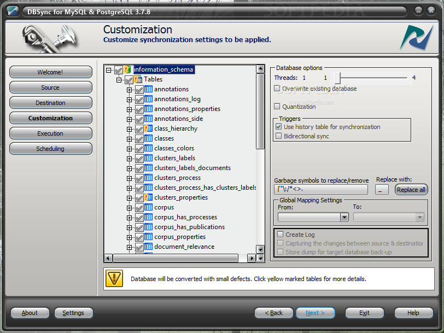Click the Threads slider handle
The image size is (444, 333).
tap(337, 78)
